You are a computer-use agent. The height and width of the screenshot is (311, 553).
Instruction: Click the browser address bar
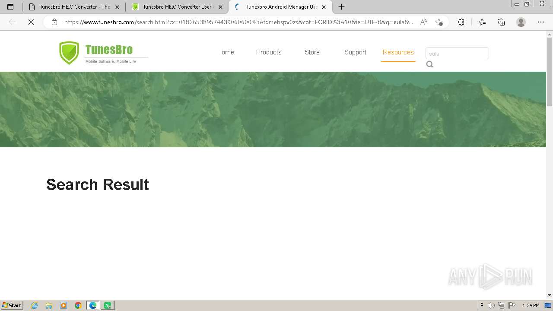coord(238,22)
